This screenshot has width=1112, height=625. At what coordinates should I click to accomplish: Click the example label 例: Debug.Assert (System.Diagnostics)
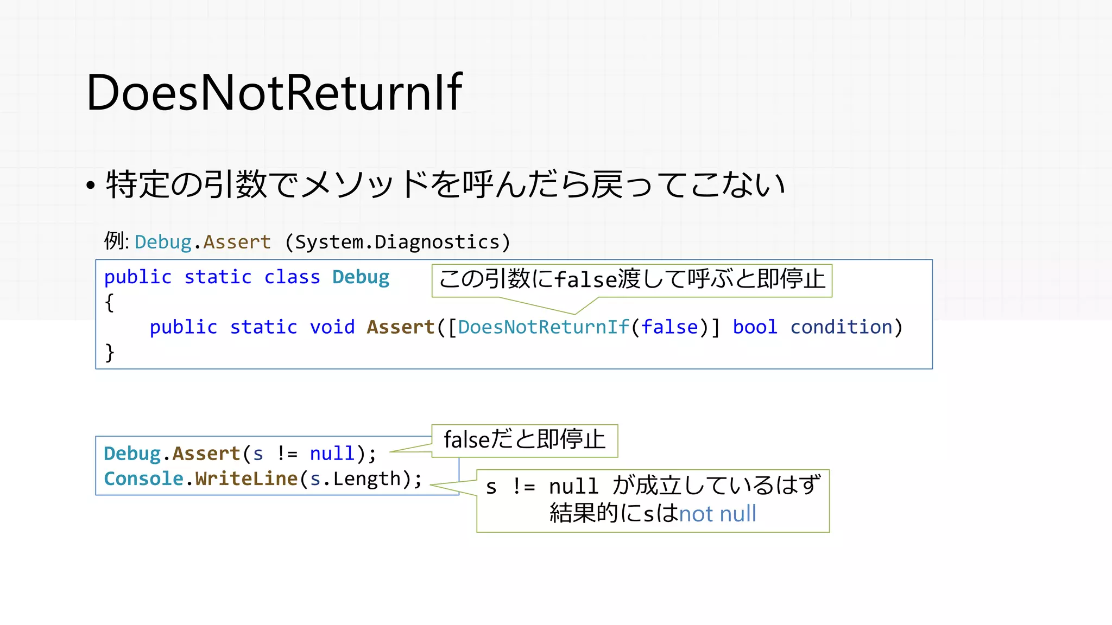[307, 241]
